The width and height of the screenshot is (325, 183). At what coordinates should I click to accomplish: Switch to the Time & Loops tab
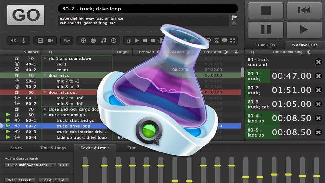53,148
